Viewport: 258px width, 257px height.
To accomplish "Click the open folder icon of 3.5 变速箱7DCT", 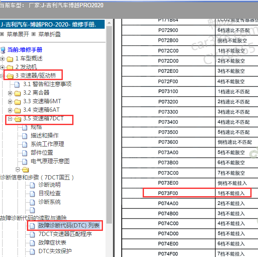I will [x=18, y=119].
